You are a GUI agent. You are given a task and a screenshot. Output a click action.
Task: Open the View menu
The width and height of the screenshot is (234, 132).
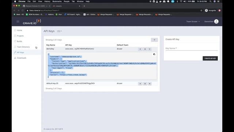40,1
